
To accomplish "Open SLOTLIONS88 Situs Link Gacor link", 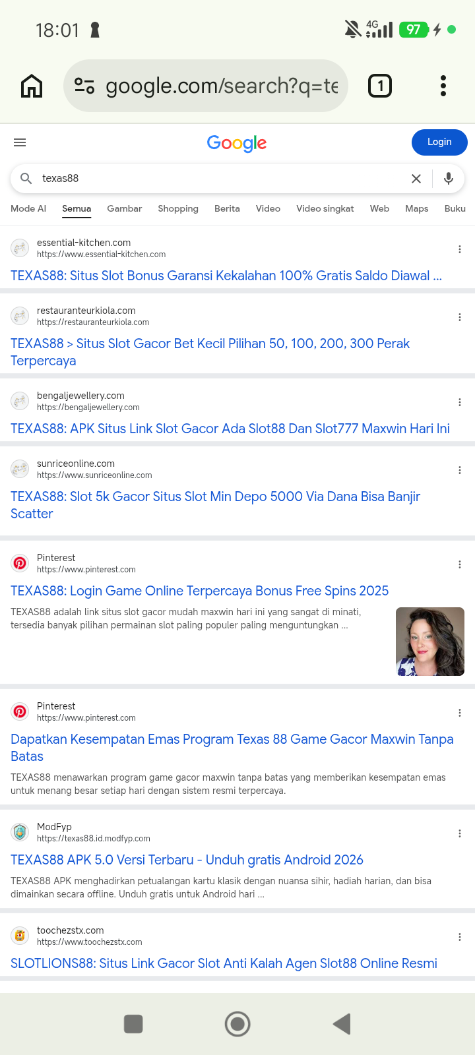I will pyautogui.click(x=224, y=963).
